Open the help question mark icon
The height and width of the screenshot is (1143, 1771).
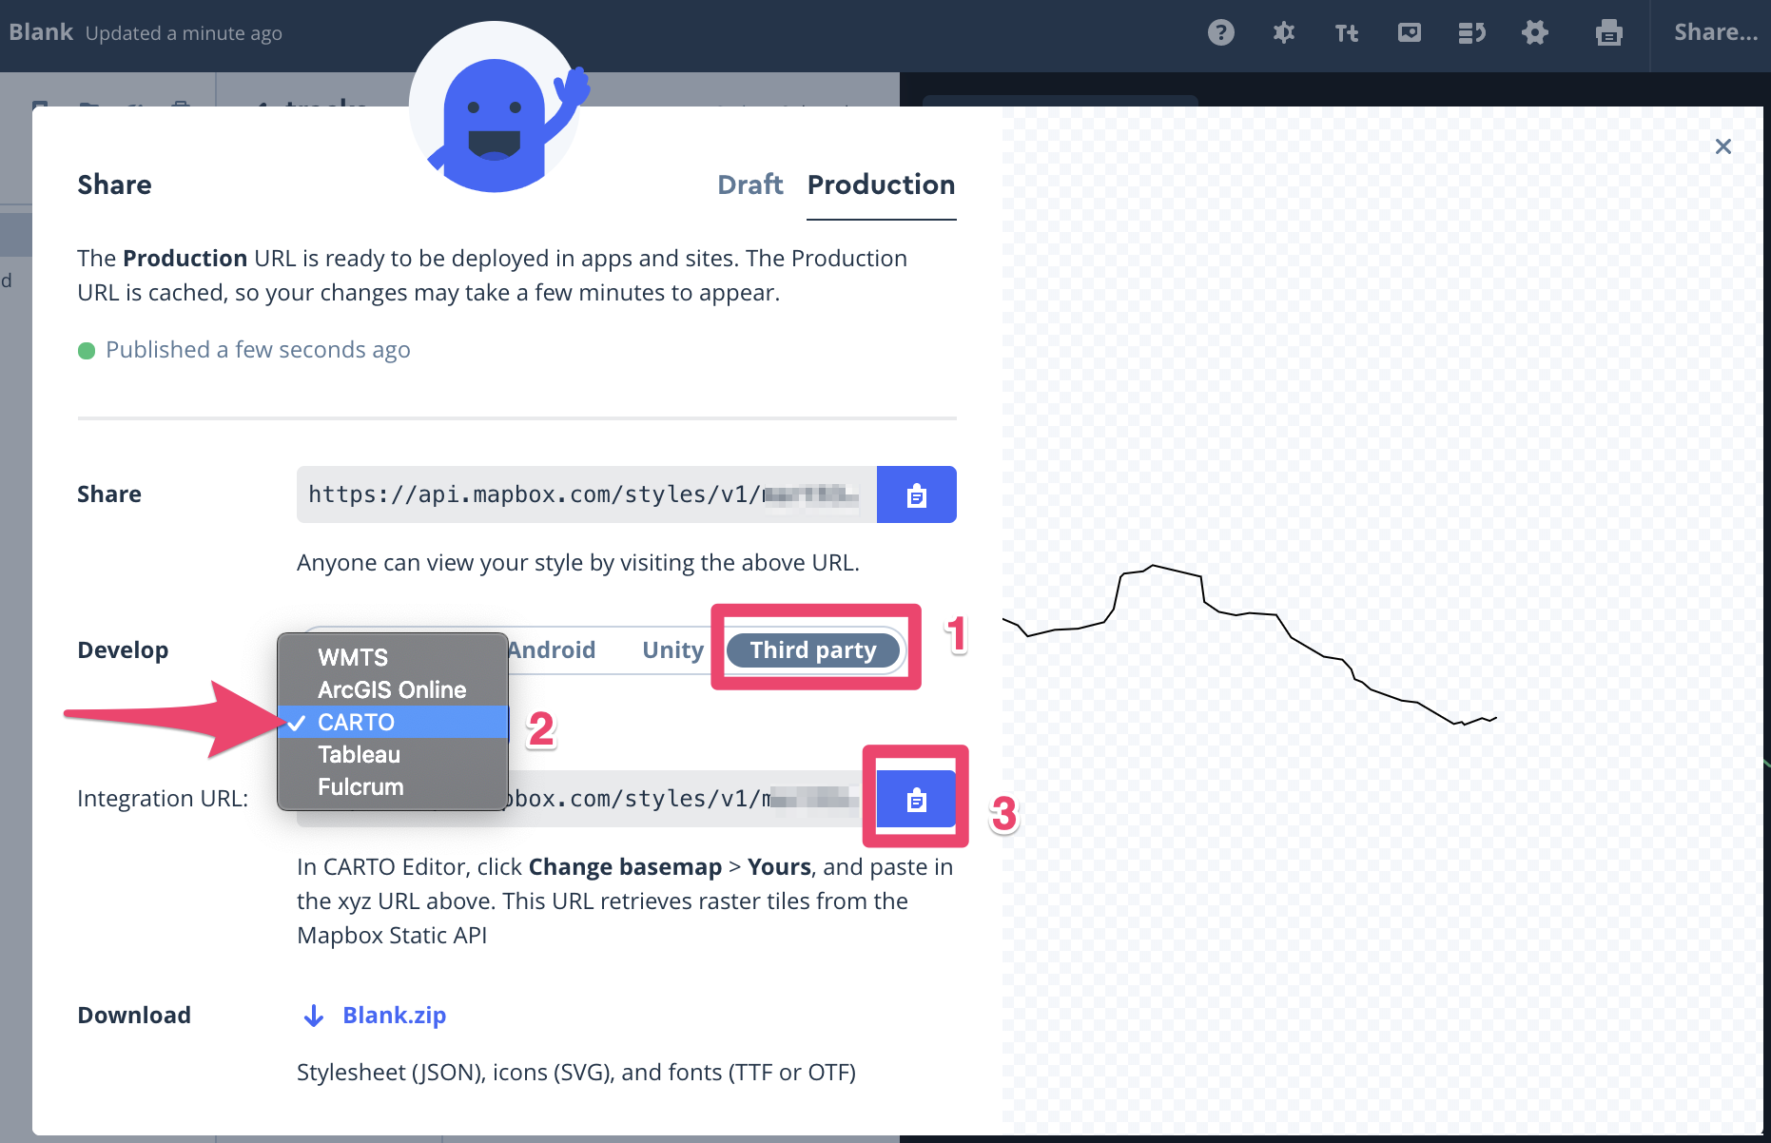tap(1221, 33)
